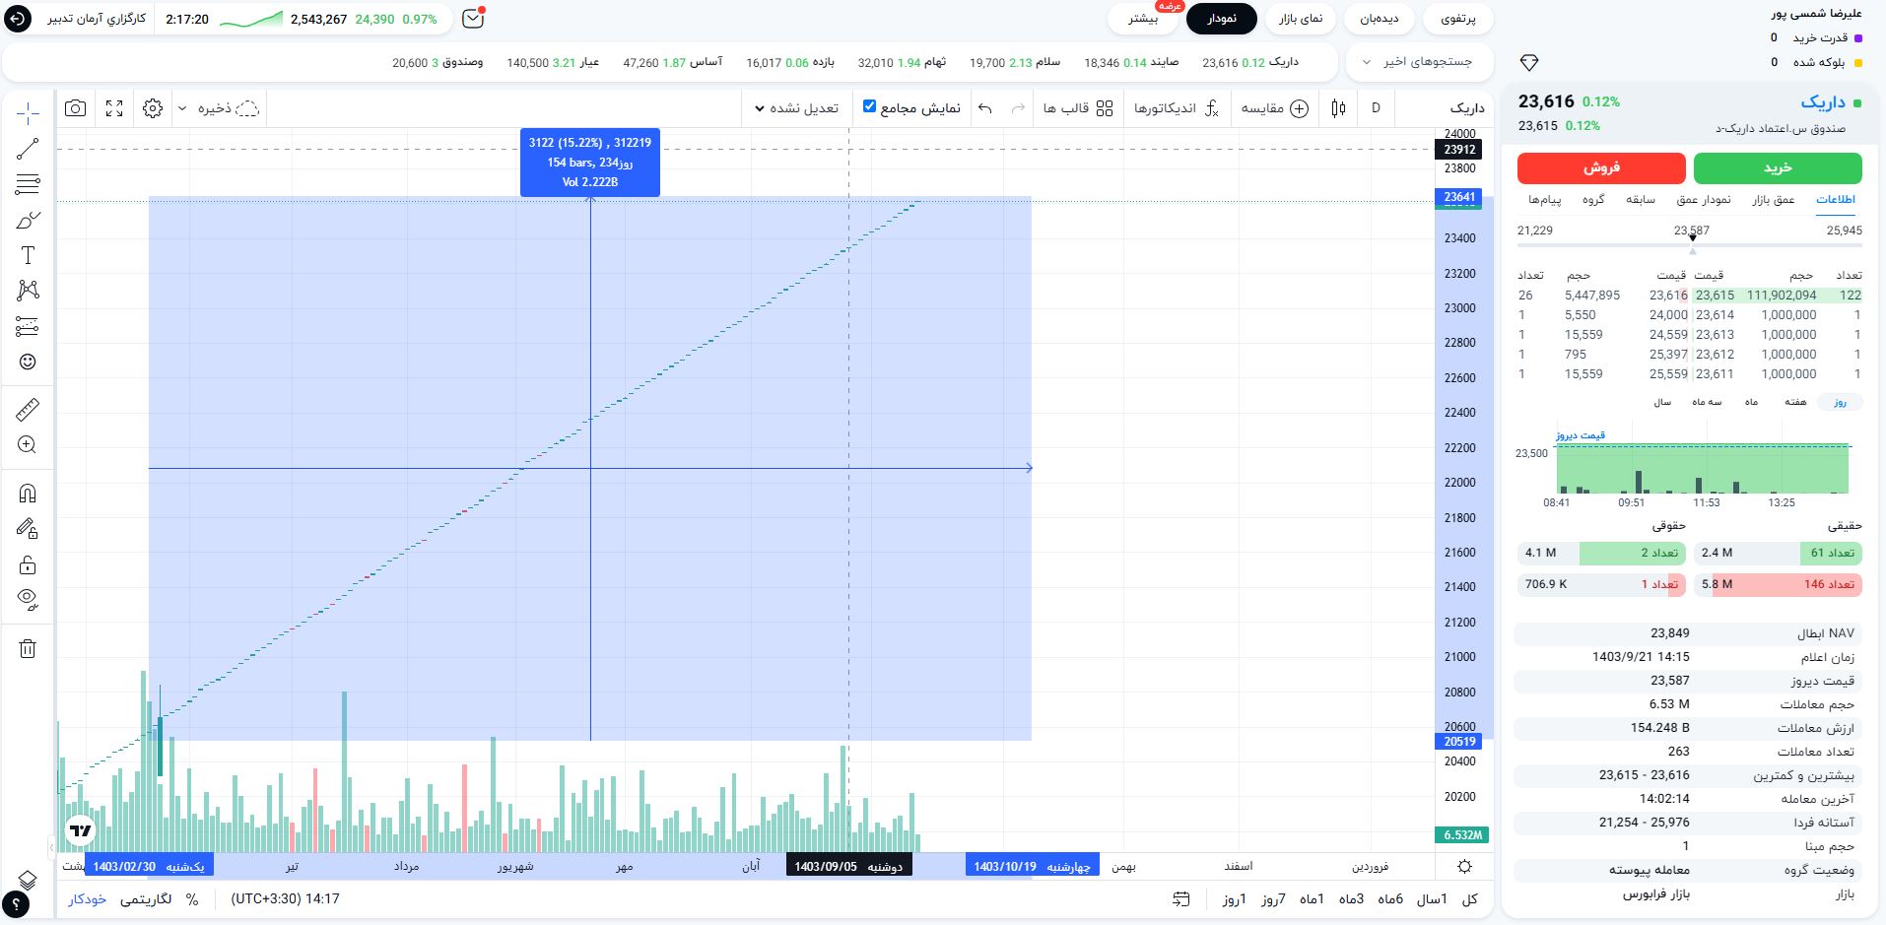Image resolution: width=1886 pixels, height=925 pixels.
Task: Switch to the پیام‌ها tab
Action: [x=1545, y=200]
